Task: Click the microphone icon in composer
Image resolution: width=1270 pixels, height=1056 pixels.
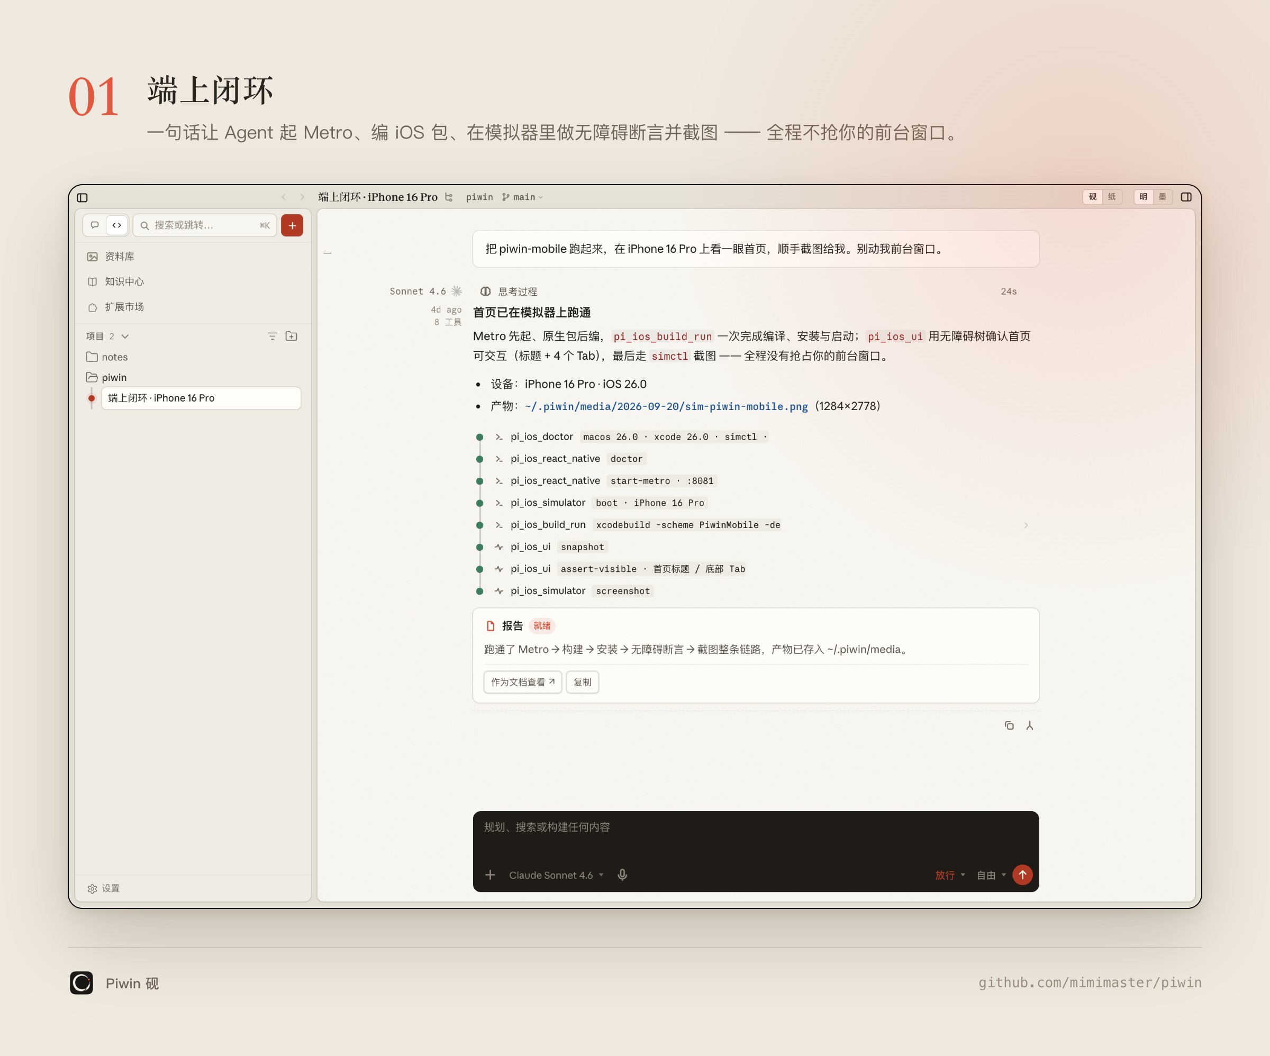Action: coord(622,875)
